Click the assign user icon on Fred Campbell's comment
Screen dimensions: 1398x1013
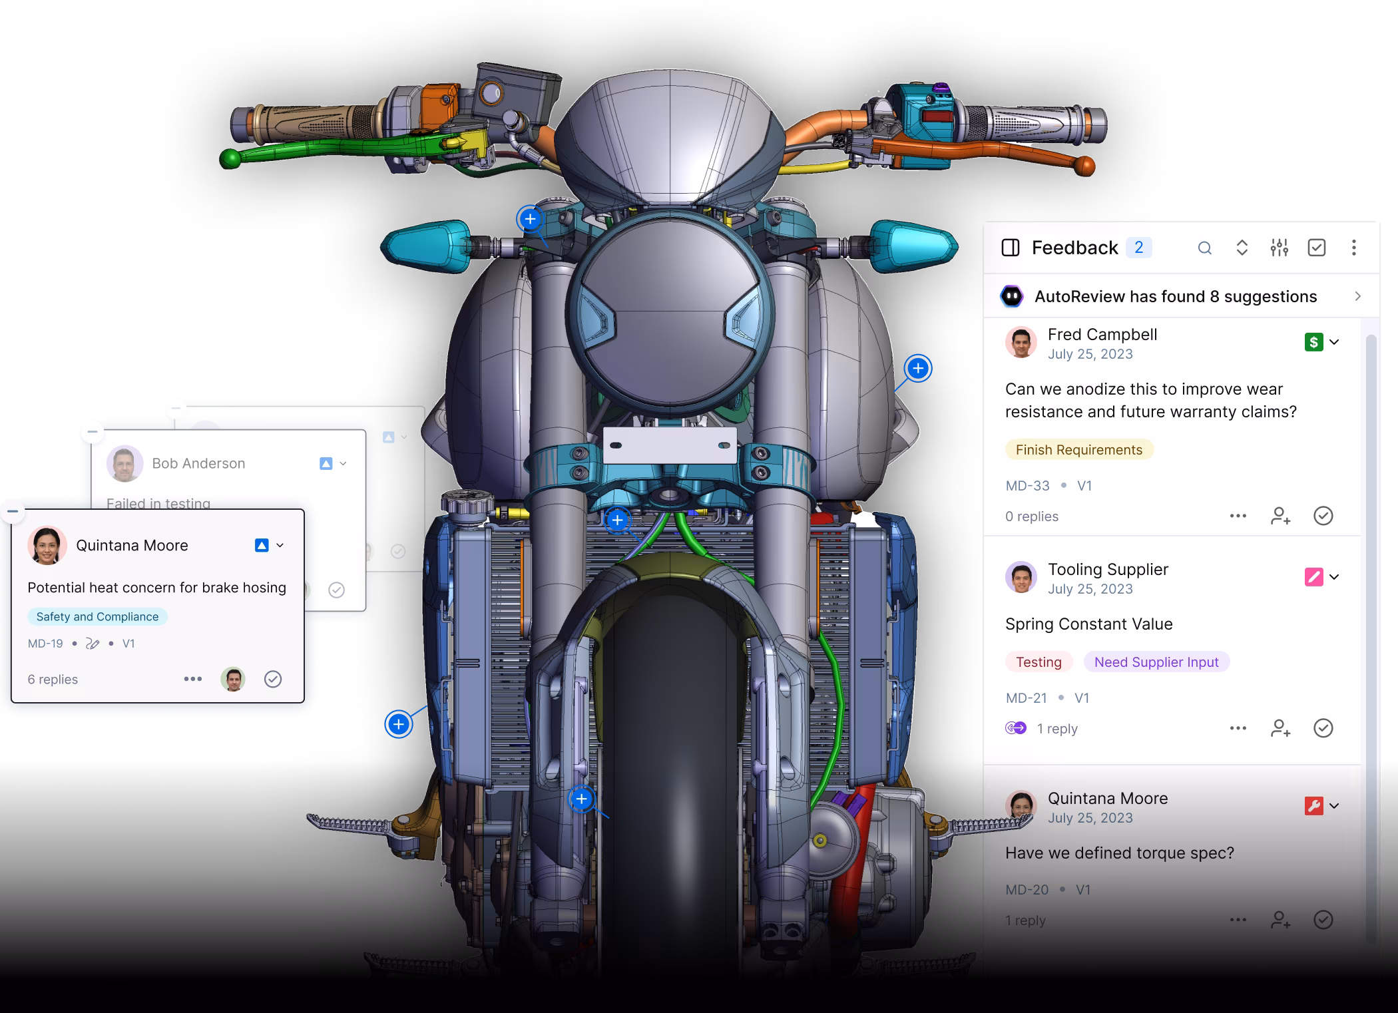pyautogui.click(x=1280, y=516)
